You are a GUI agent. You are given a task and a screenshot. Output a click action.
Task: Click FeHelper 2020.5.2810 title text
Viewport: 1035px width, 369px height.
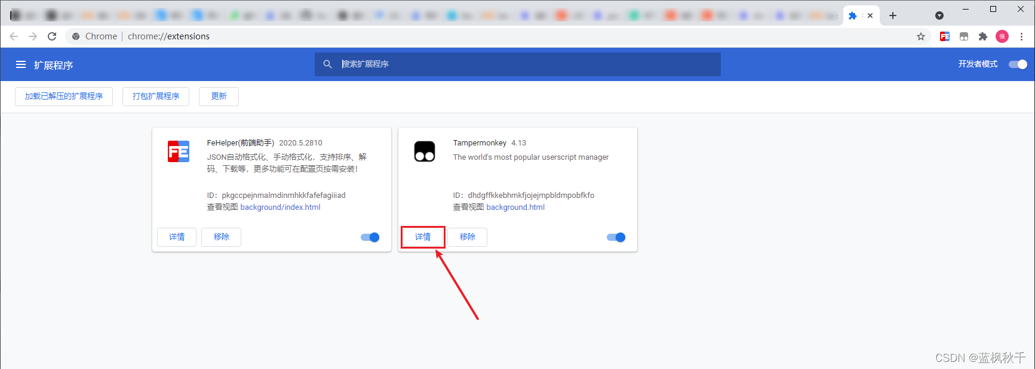pos(265,142)
